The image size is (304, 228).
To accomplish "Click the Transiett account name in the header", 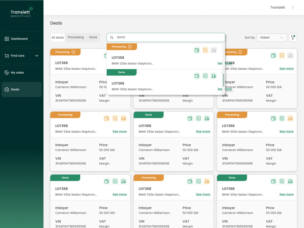I will tap(278, 7).
